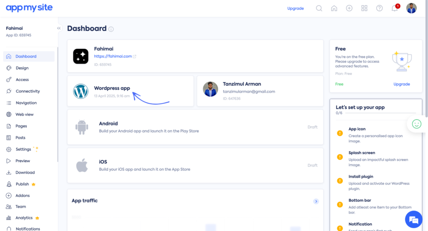Collapse the sidebar with double chevron
The height and width of the screenshot is (231, 428).
click(x=59, y=28)
